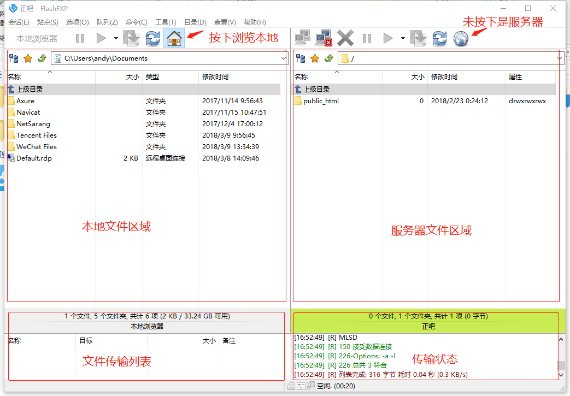Select the public_html folder on server
Screen dimensions: 570x396
coord(321,101)
